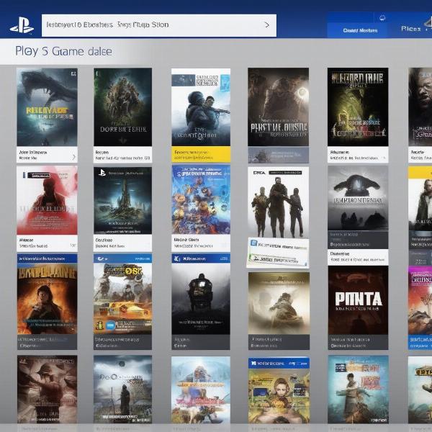
Task: Click the icon in the blue bar above the snowy battle cover
Action: pyautogui.click(x=102, y=258)
